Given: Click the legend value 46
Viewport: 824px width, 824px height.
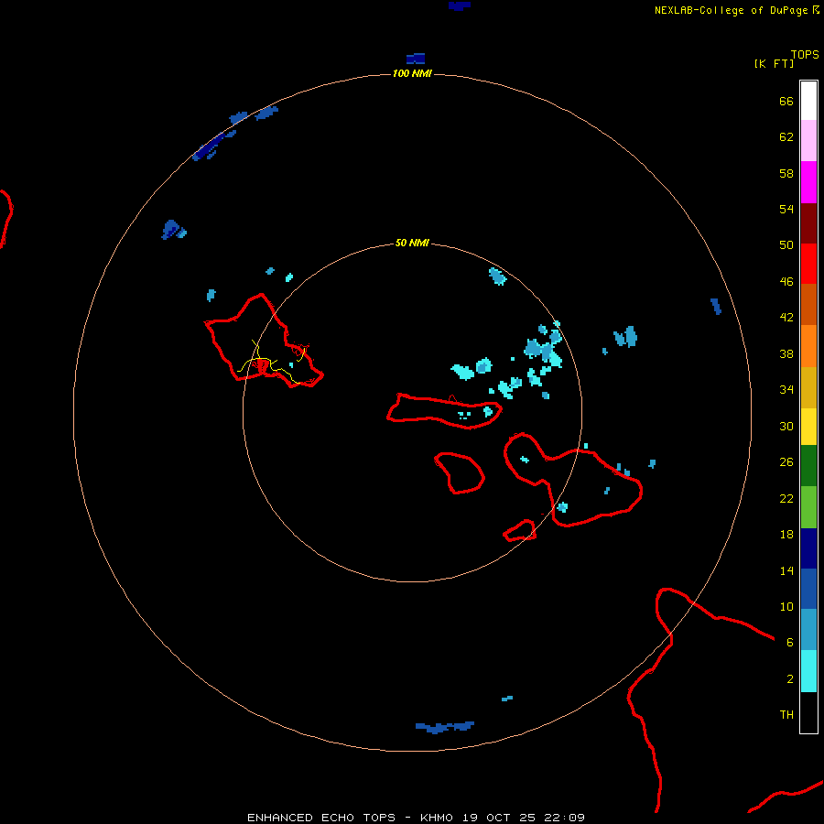Looking at the screenshot, I should click(x=786, y=282).
